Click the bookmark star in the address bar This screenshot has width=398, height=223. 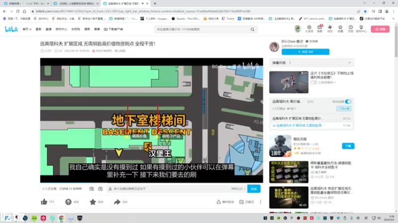pos(365,11)
